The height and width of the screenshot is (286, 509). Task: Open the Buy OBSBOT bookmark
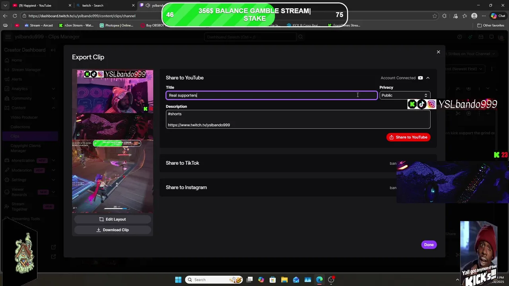coord(152,25)
